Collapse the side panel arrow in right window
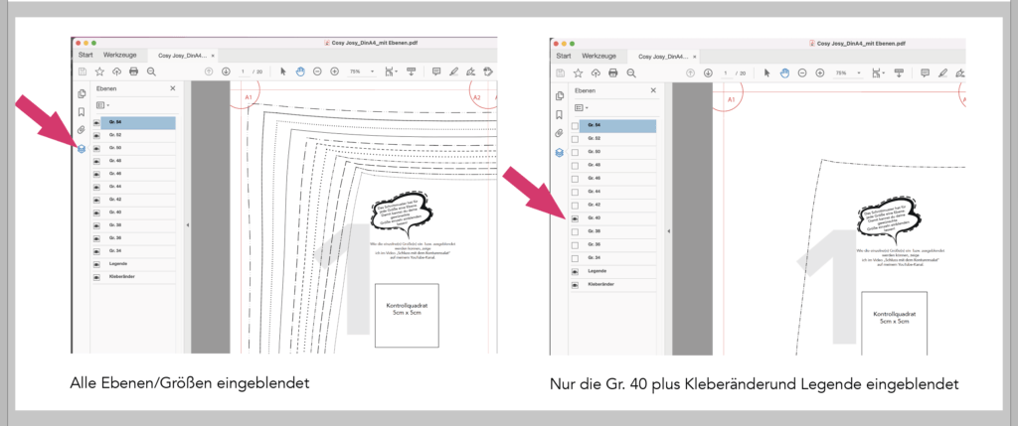Viewport: 1018px width, 426px height. (668, 230)
